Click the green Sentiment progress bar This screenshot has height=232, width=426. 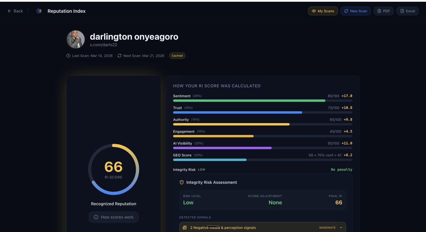249,101
